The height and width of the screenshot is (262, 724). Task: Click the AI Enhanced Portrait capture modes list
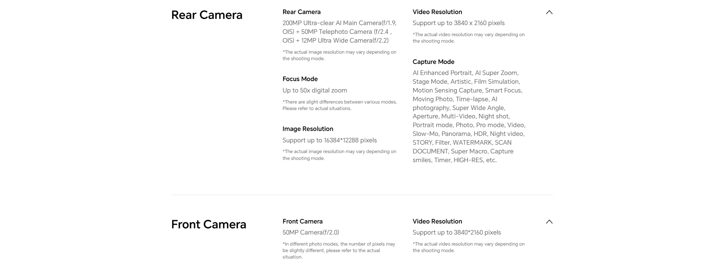pyautogui.click(x=469, y=117)
